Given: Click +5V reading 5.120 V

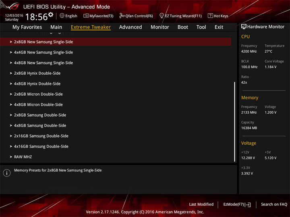Looking at the screenshot, I should tap(270, 158).
